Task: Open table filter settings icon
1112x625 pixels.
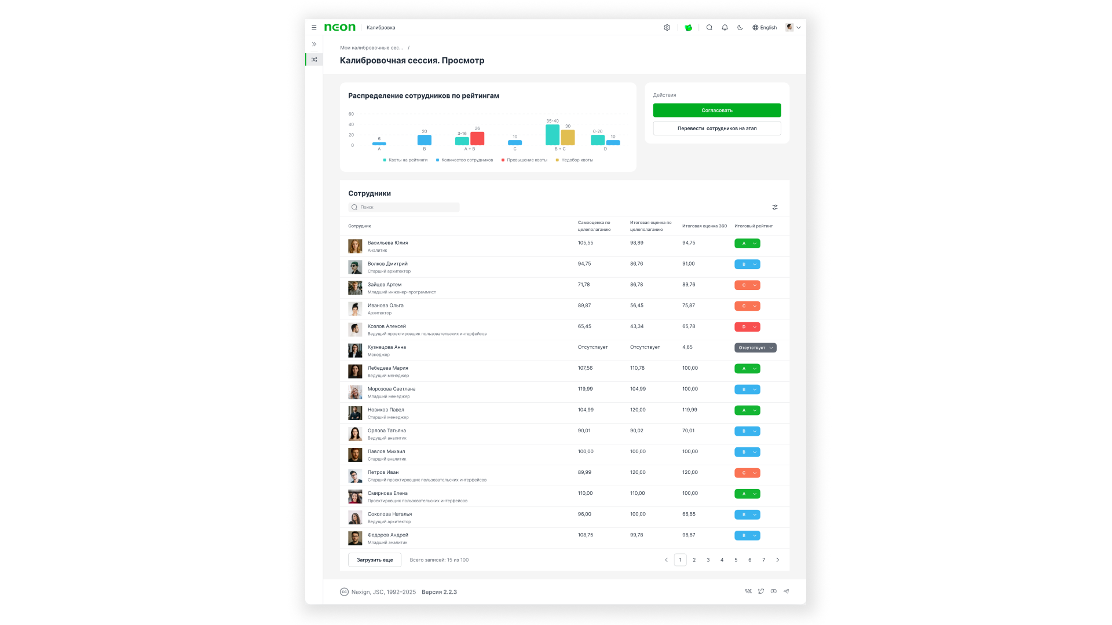Action: coord(775,207)
